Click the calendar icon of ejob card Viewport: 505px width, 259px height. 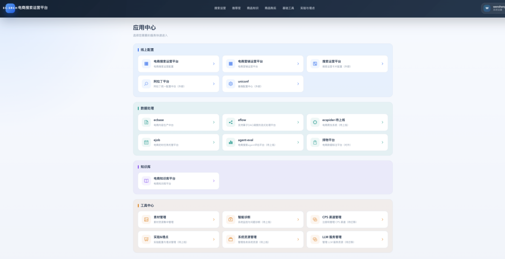coord(146,143)
